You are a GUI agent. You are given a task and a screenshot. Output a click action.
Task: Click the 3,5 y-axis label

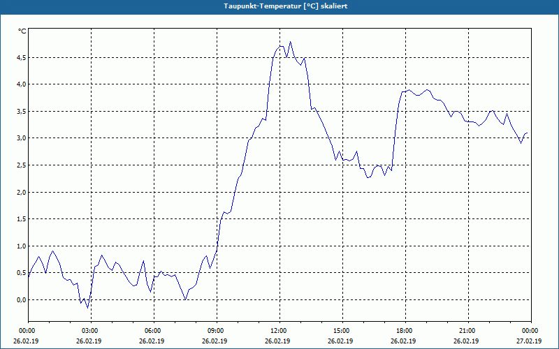pyautogui.click(x=21, y=112)
